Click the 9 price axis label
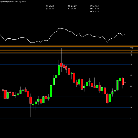Screen dimensions: 138x138 131,118
